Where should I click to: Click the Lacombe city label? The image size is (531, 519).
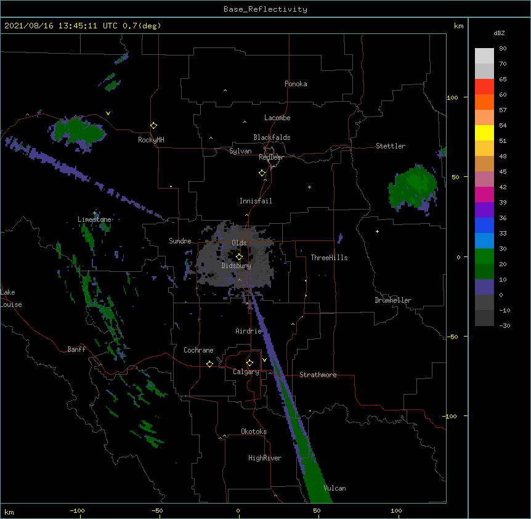pos(277,118)
